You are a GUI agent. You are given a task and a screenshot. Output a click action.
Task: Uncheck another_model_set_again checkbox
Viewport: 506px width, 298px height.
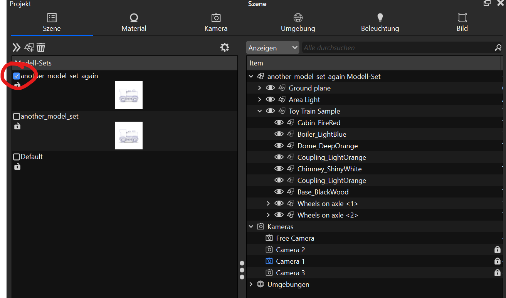17,76
